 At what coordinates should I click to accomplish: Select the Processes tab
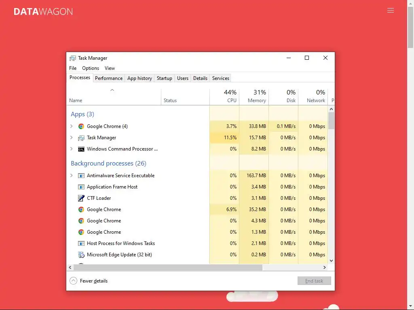click(x=80, y=77)
